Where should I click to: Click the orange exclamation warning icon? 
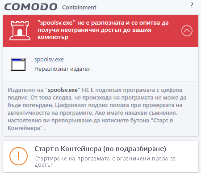pyautogui.click(x=18, y=156)
